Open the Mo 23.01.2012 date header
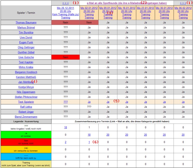 146,13
